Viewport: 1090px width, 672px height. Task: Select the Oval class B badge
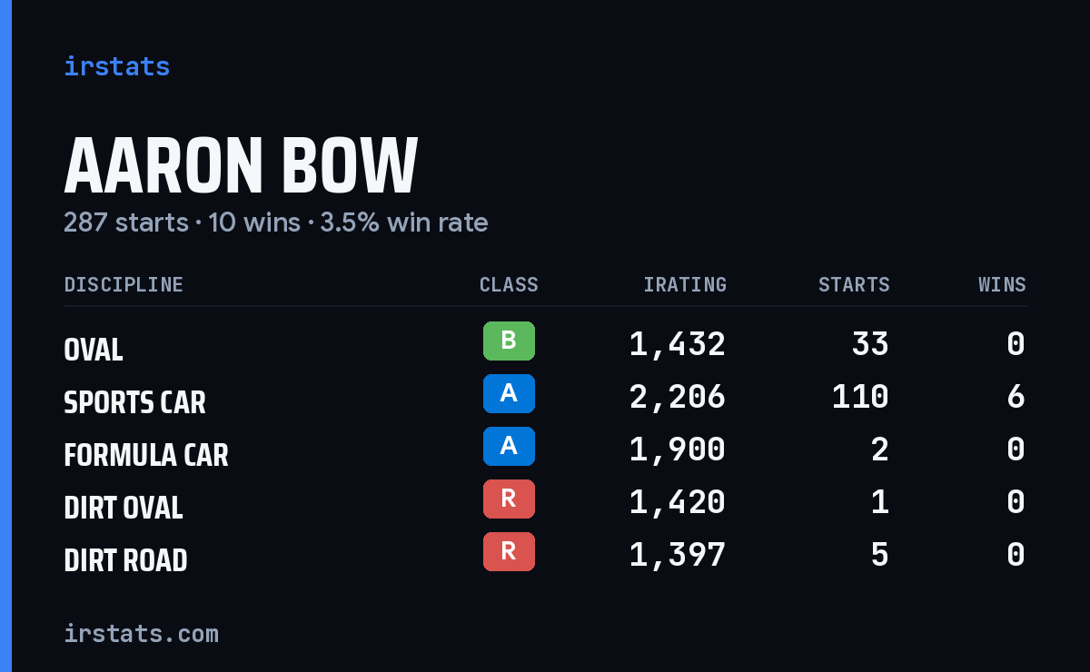coord(509,341)
